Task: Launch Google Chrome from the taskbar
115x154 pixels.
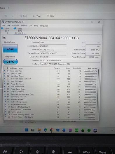Action: [x=52, y=130]
